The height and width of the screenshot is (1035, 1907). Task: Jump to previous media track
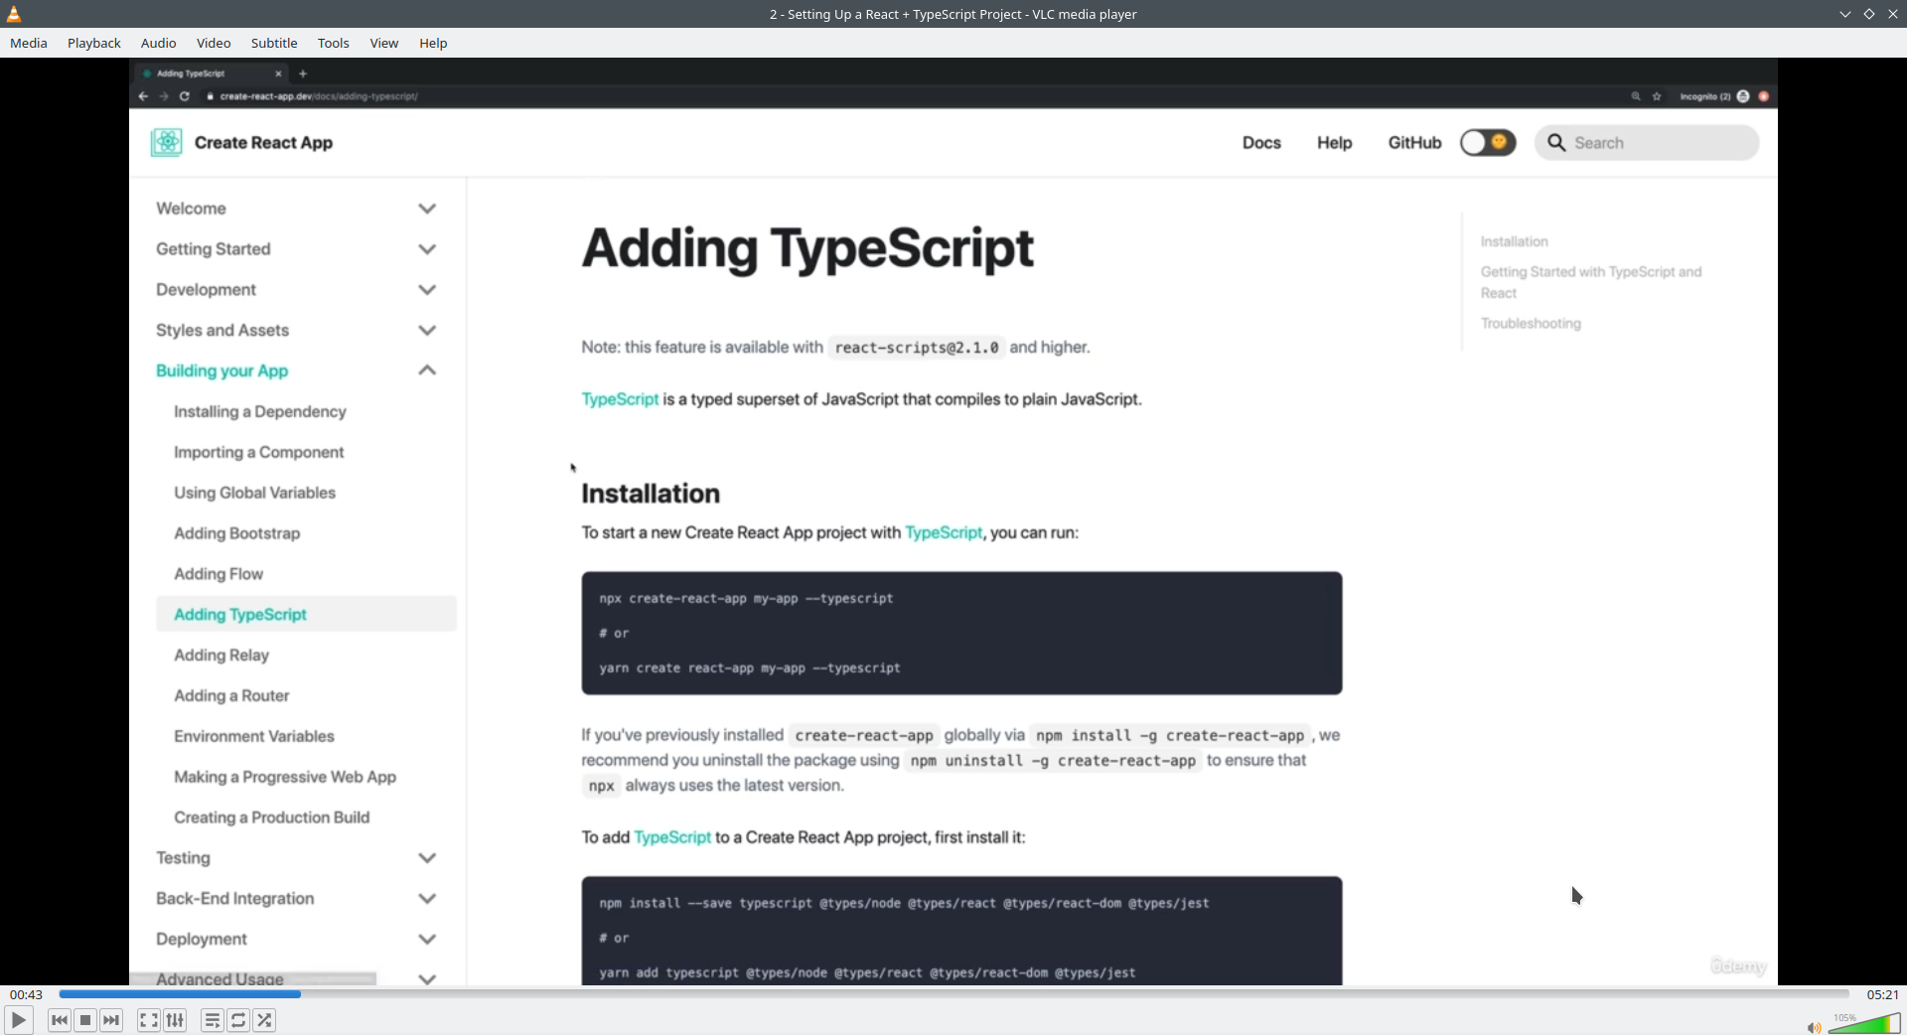(x=60, y=1020)
